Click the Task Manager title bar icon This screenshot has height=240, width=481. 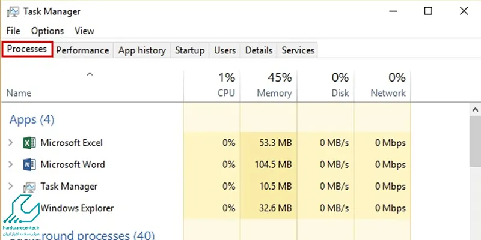coord(13,12)
